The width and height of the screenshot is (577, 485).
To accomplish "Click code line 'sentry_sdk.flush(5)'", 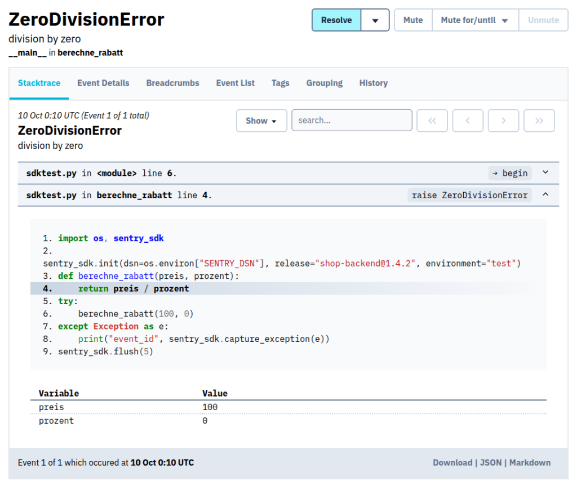I will pos(98,351).
